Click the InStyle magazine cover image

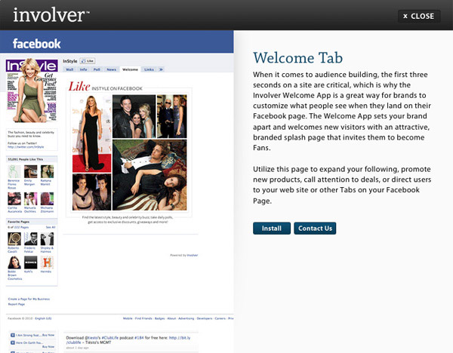coord(32,91)
